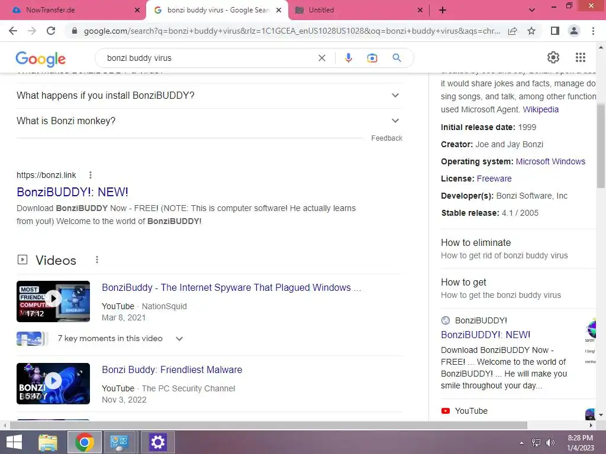Image resolution: width=606 pixels, height=454 pixels.
Task: Open the control panel taskbar app
Action: [x=120, y=442]
